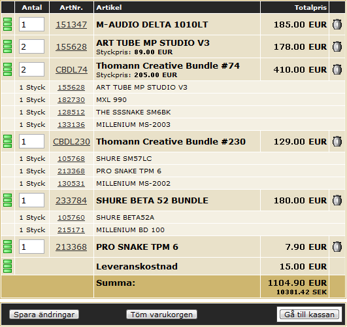
Task: Open article 133136 link
Action: pyautogui.click(x=71, y=125)
